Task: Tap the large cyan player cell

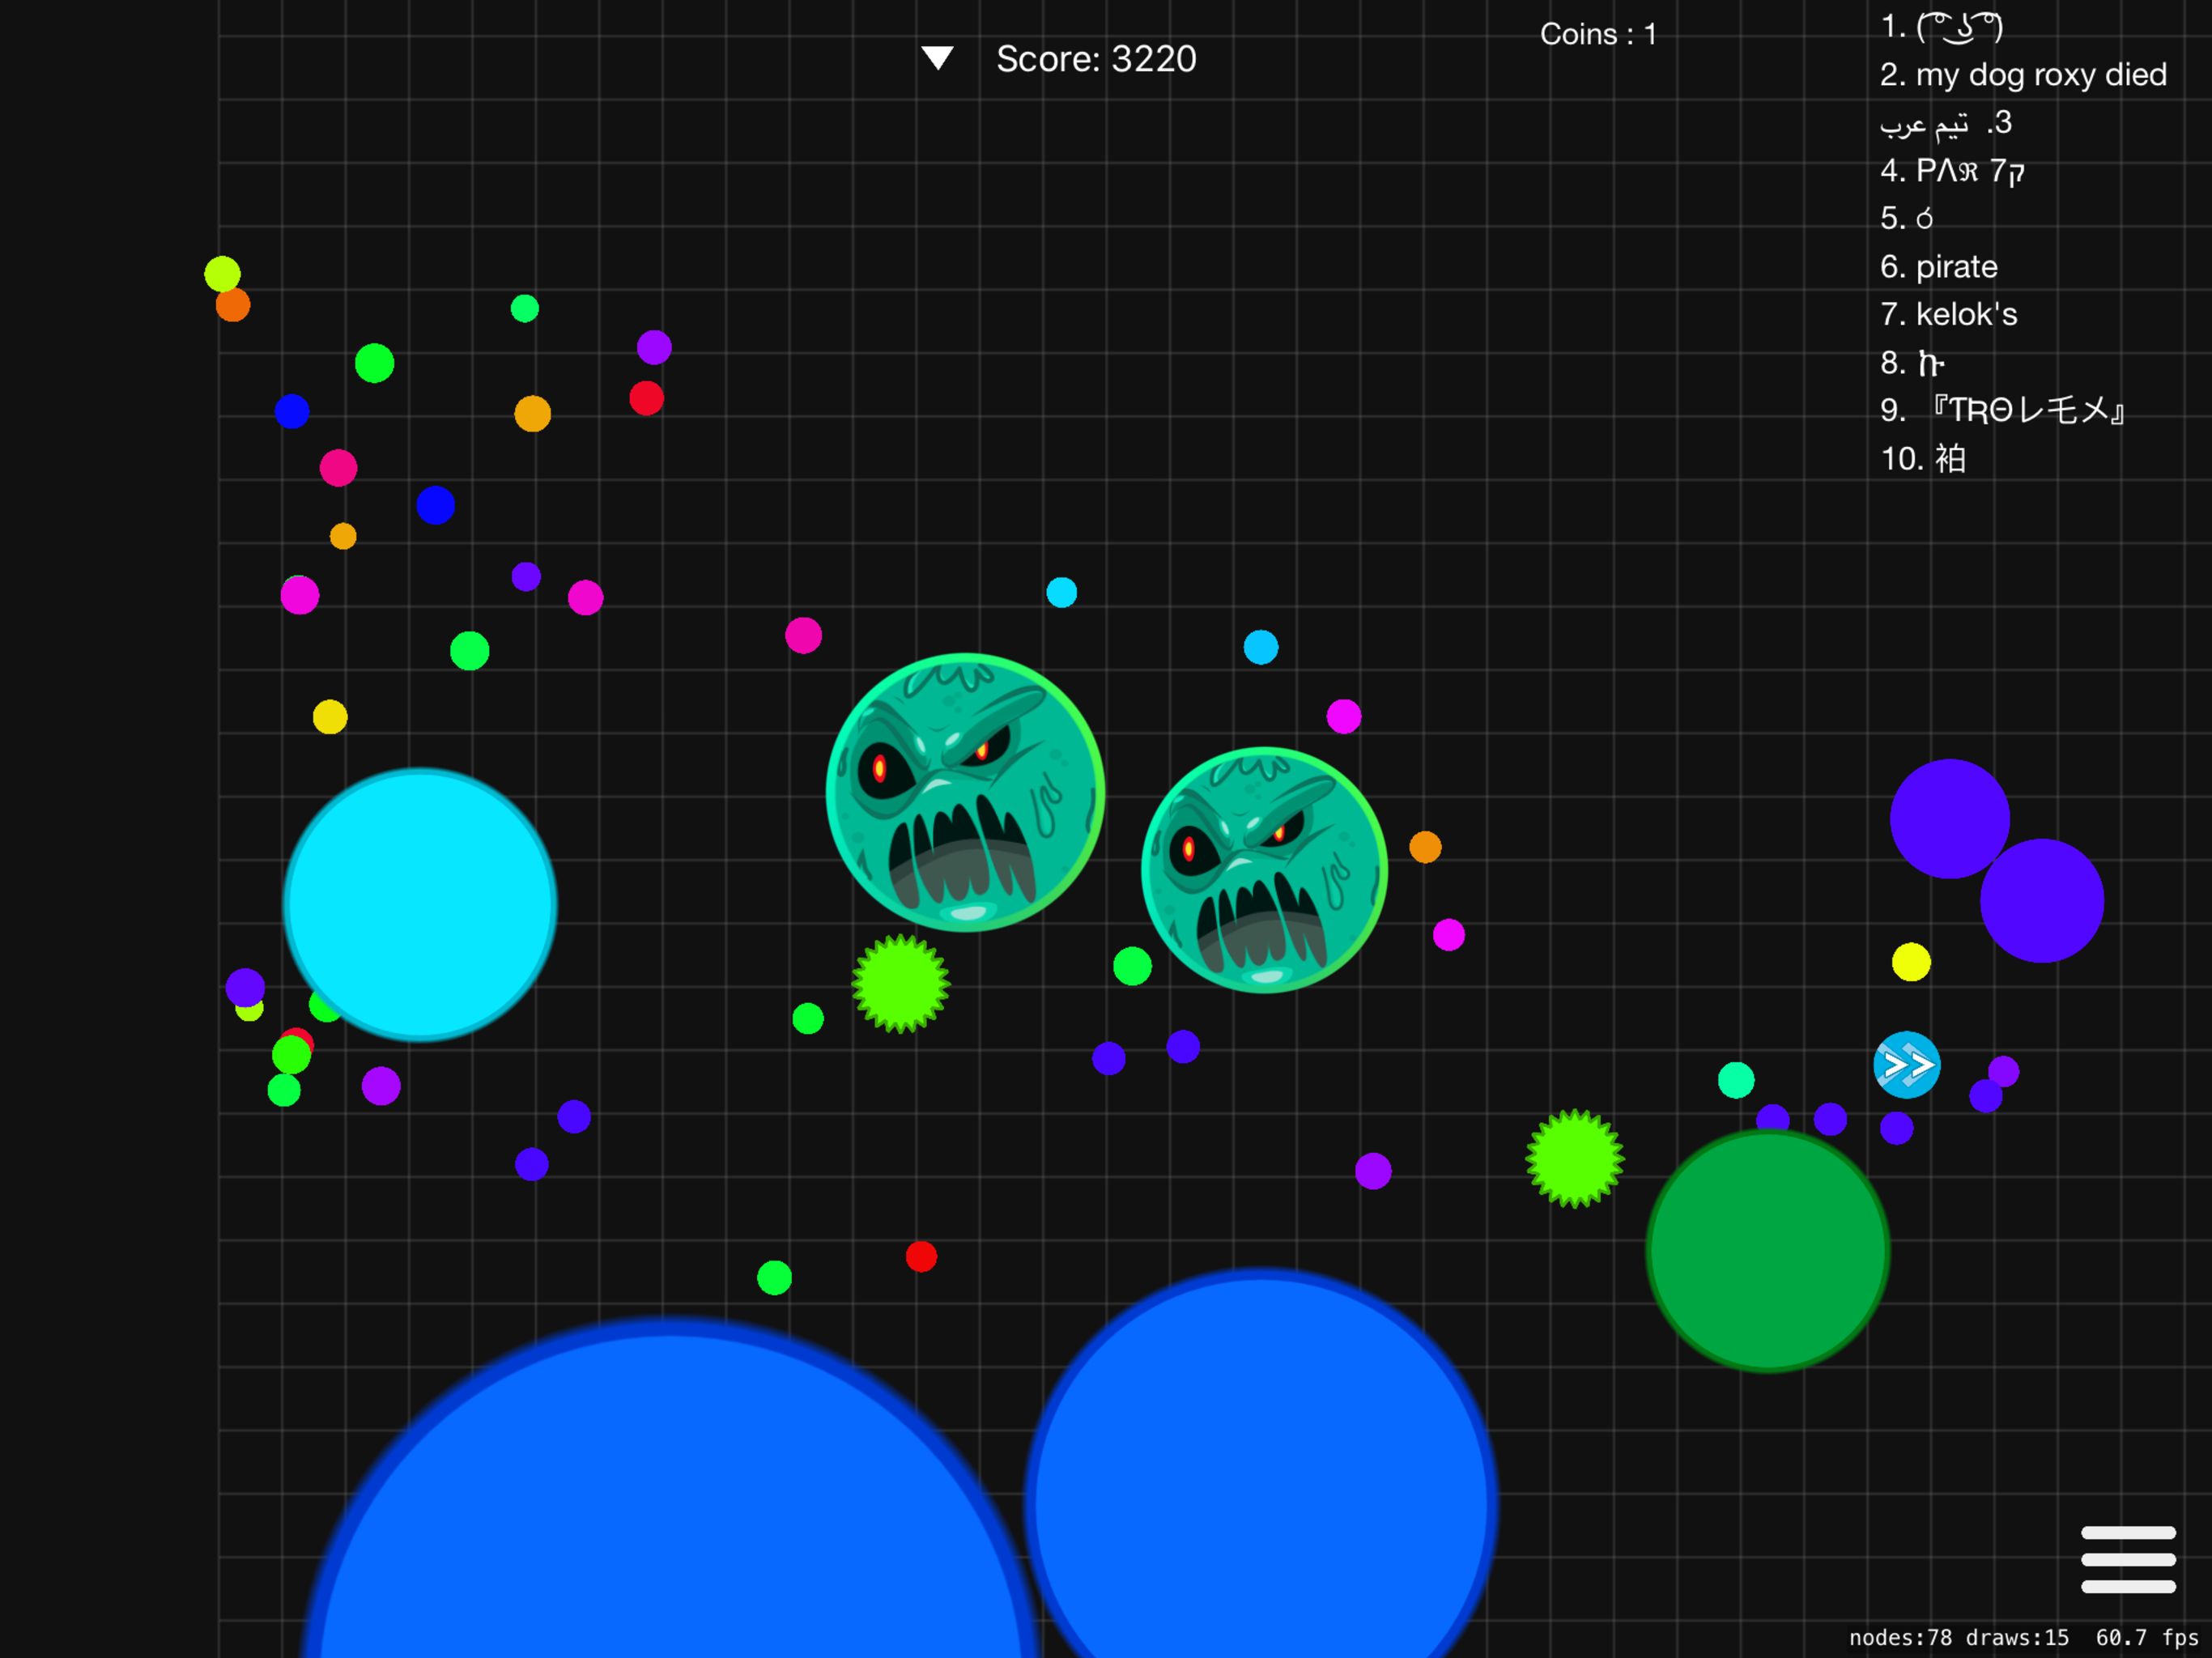Action: [419, 904]
